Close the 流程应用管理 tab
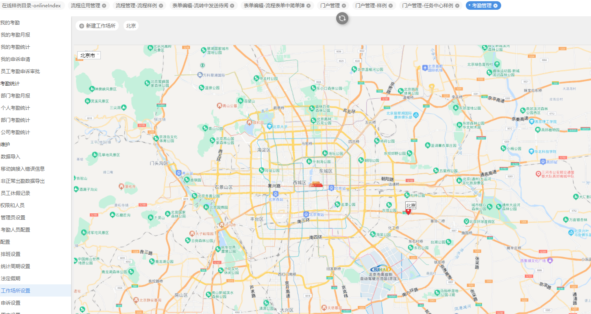This screenshot has width=591, height=314. coord(104,6)
